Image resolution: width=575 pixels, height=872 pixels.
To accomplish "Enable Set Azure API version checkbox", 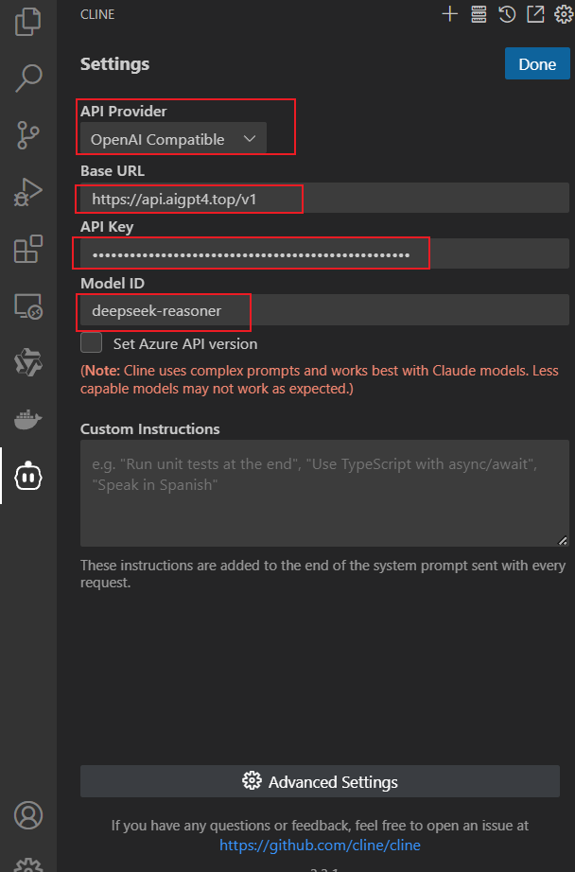I will click(x=91, y=343).
